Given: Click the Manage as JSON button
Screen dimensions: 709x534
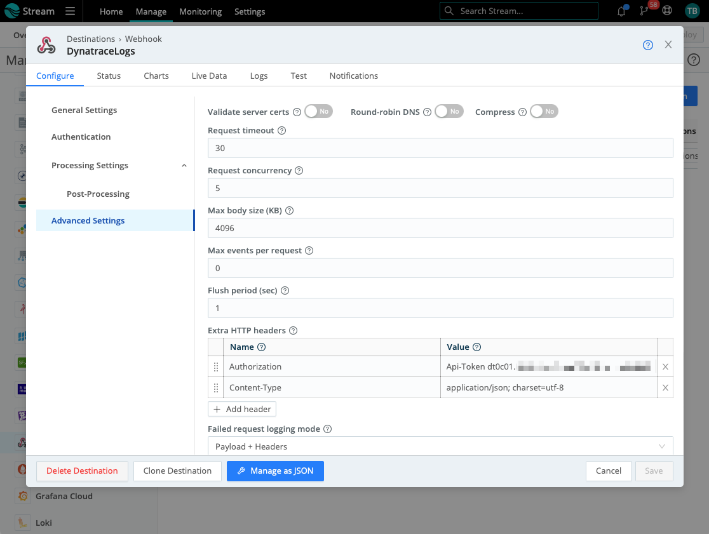Looking at the screenshot, I should pos(275,471).
